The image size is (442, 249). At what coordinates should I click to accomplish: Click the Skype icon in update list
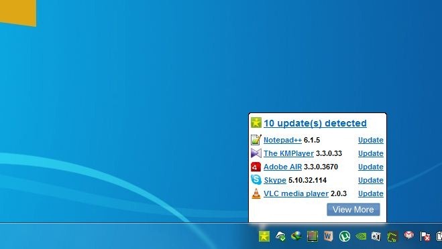tap(256, 180)
